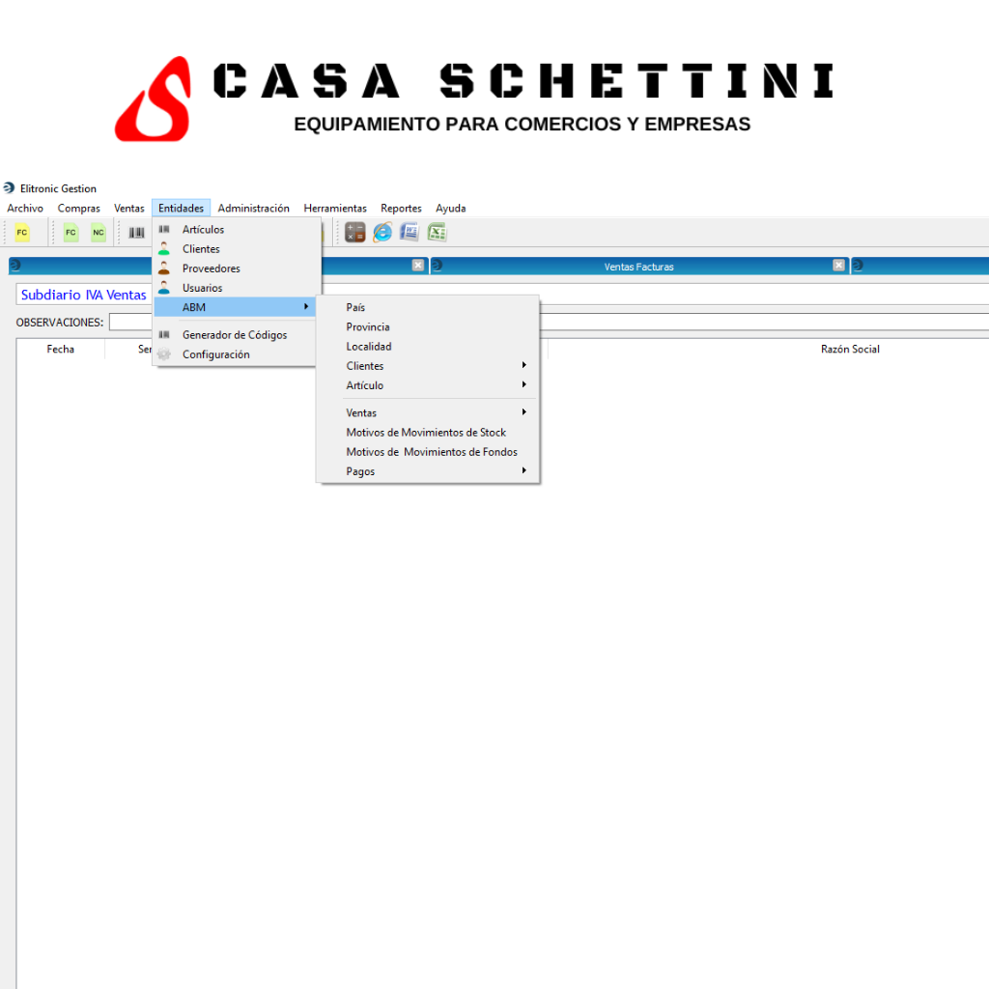Expand the ABM submenu entry

point(236,307)
